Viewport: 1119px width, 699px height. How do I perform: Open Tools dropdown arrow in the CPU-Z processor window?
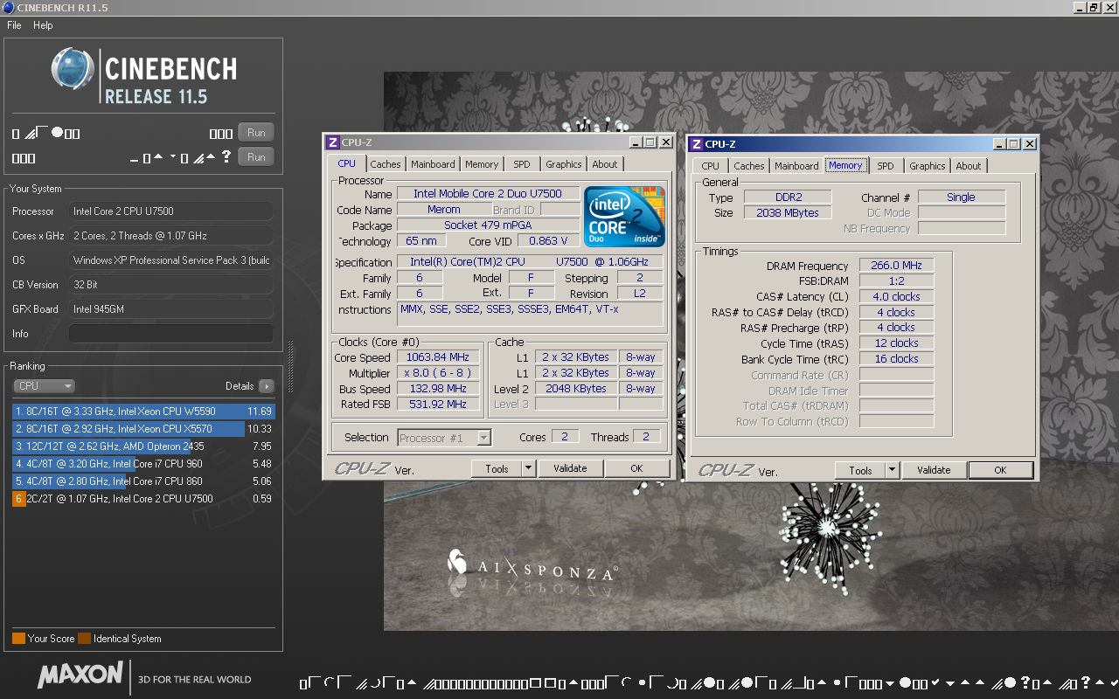tap(528, 469)
